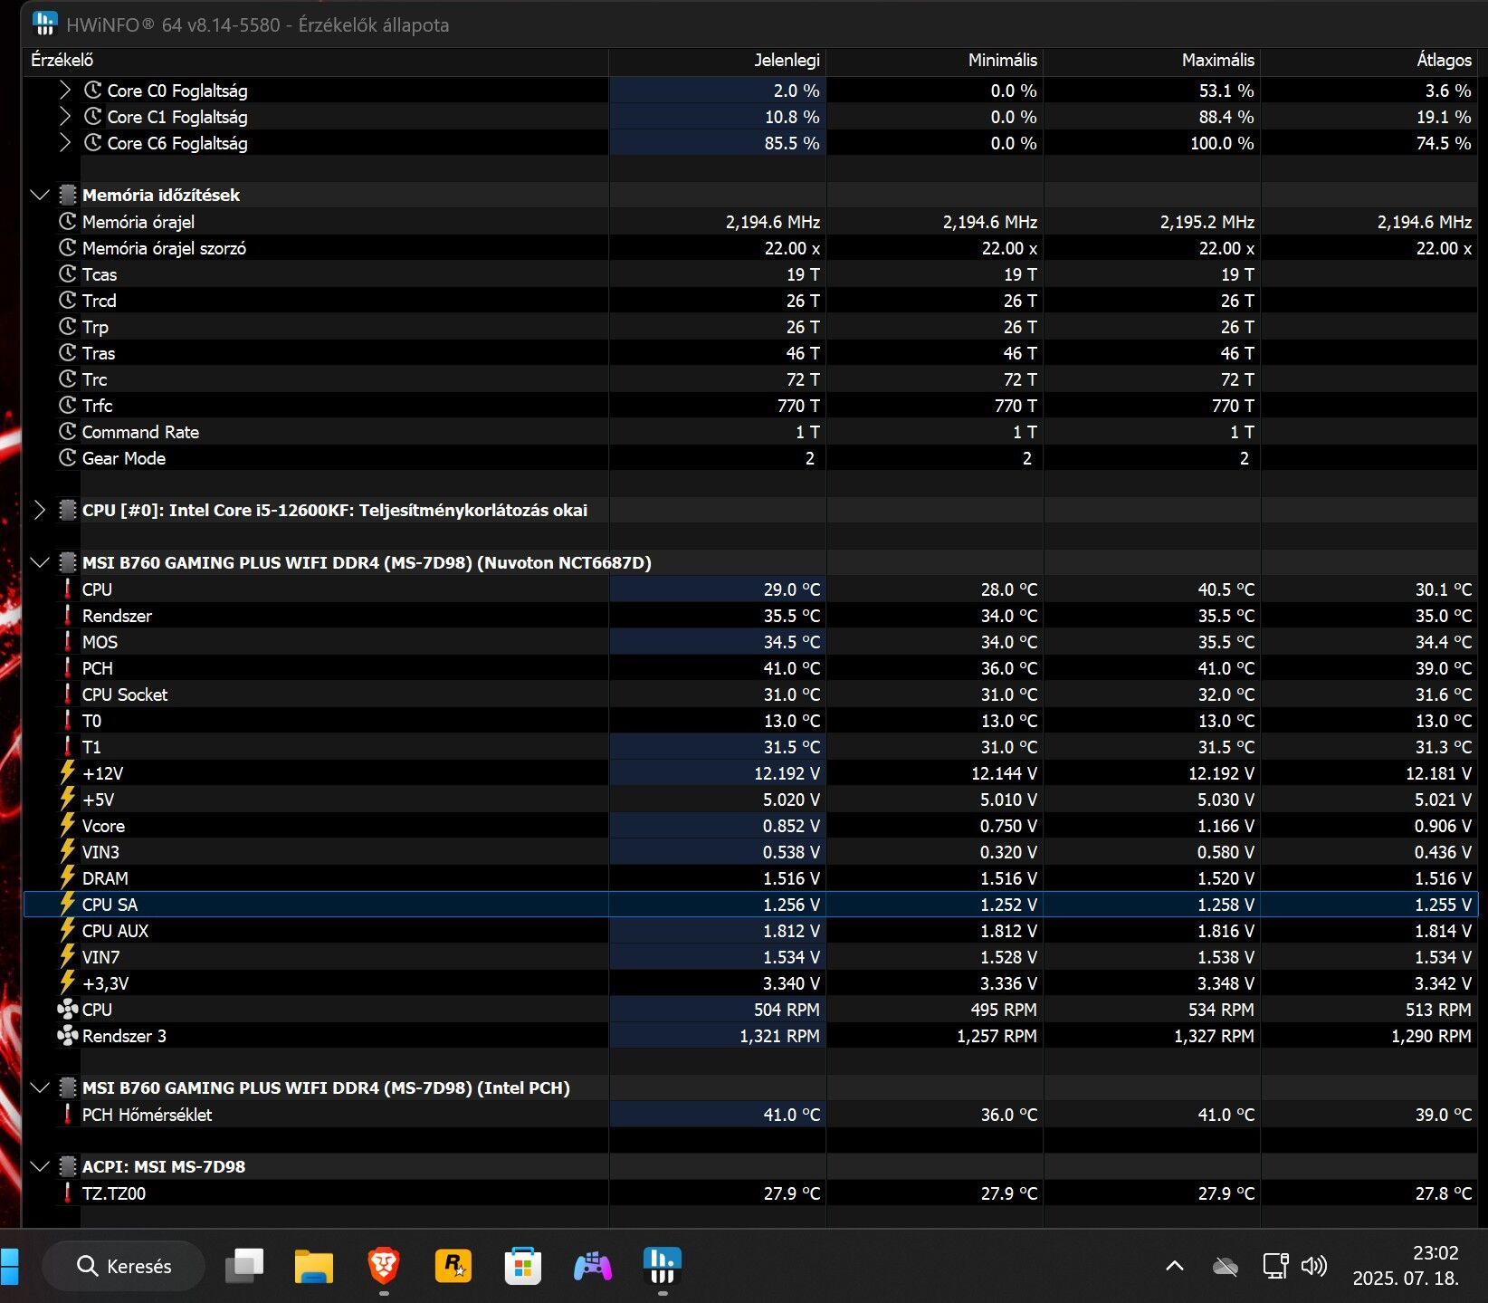Open Rockstar Games Launcher from taskbar

[453, 1266]
